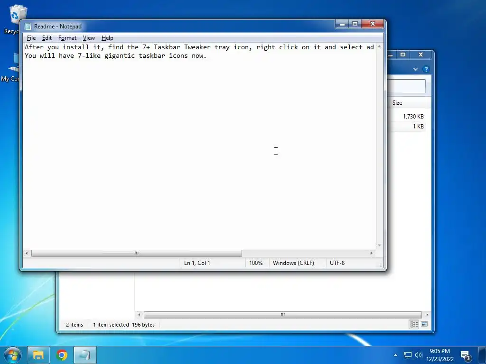The height and width of the screenshot is (364, 486).
Task: Show hidden tray icons arrow
Action: pos(395,355)
